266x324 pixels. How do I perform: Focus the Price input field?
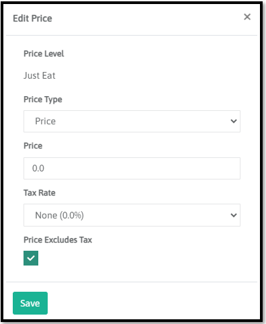(132, 168)
